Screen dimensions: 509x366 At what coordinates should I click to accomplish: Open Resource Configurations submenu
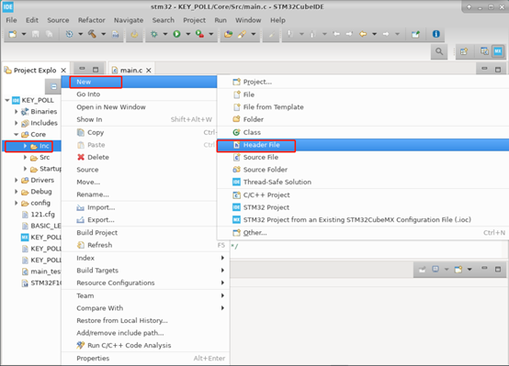pos(145,283)
